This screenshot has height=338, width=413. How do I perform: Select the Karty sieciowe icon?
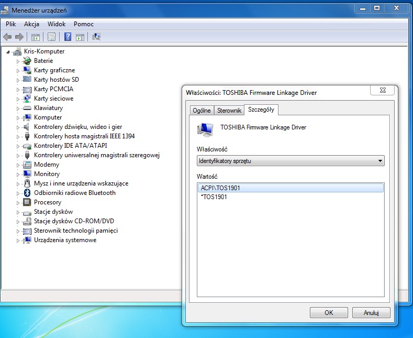pyautogui.click(x=27, y=99)
